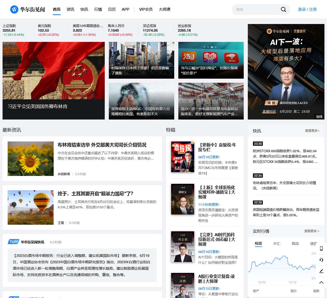Open the 邬贺铨院士谈AIGC story thumbnail
327x298 pixels.
click(142, 101)
